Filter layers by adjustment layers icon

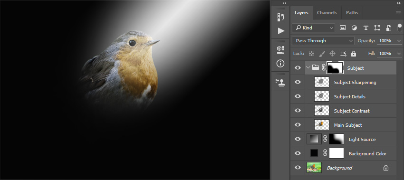[x=354, y=28]
